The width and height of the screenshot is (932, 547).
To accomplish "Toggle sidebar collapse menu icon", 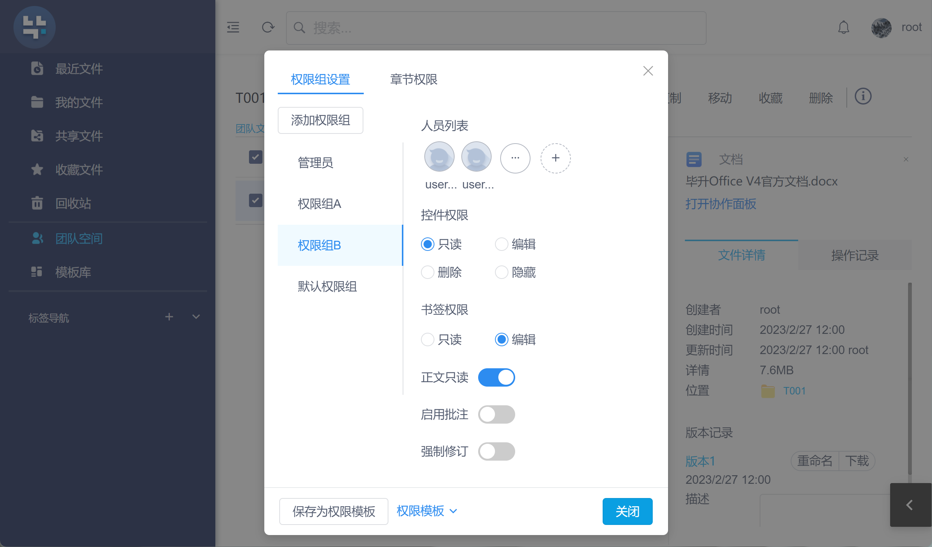I will pyautogui.click(x=233, y=27).
